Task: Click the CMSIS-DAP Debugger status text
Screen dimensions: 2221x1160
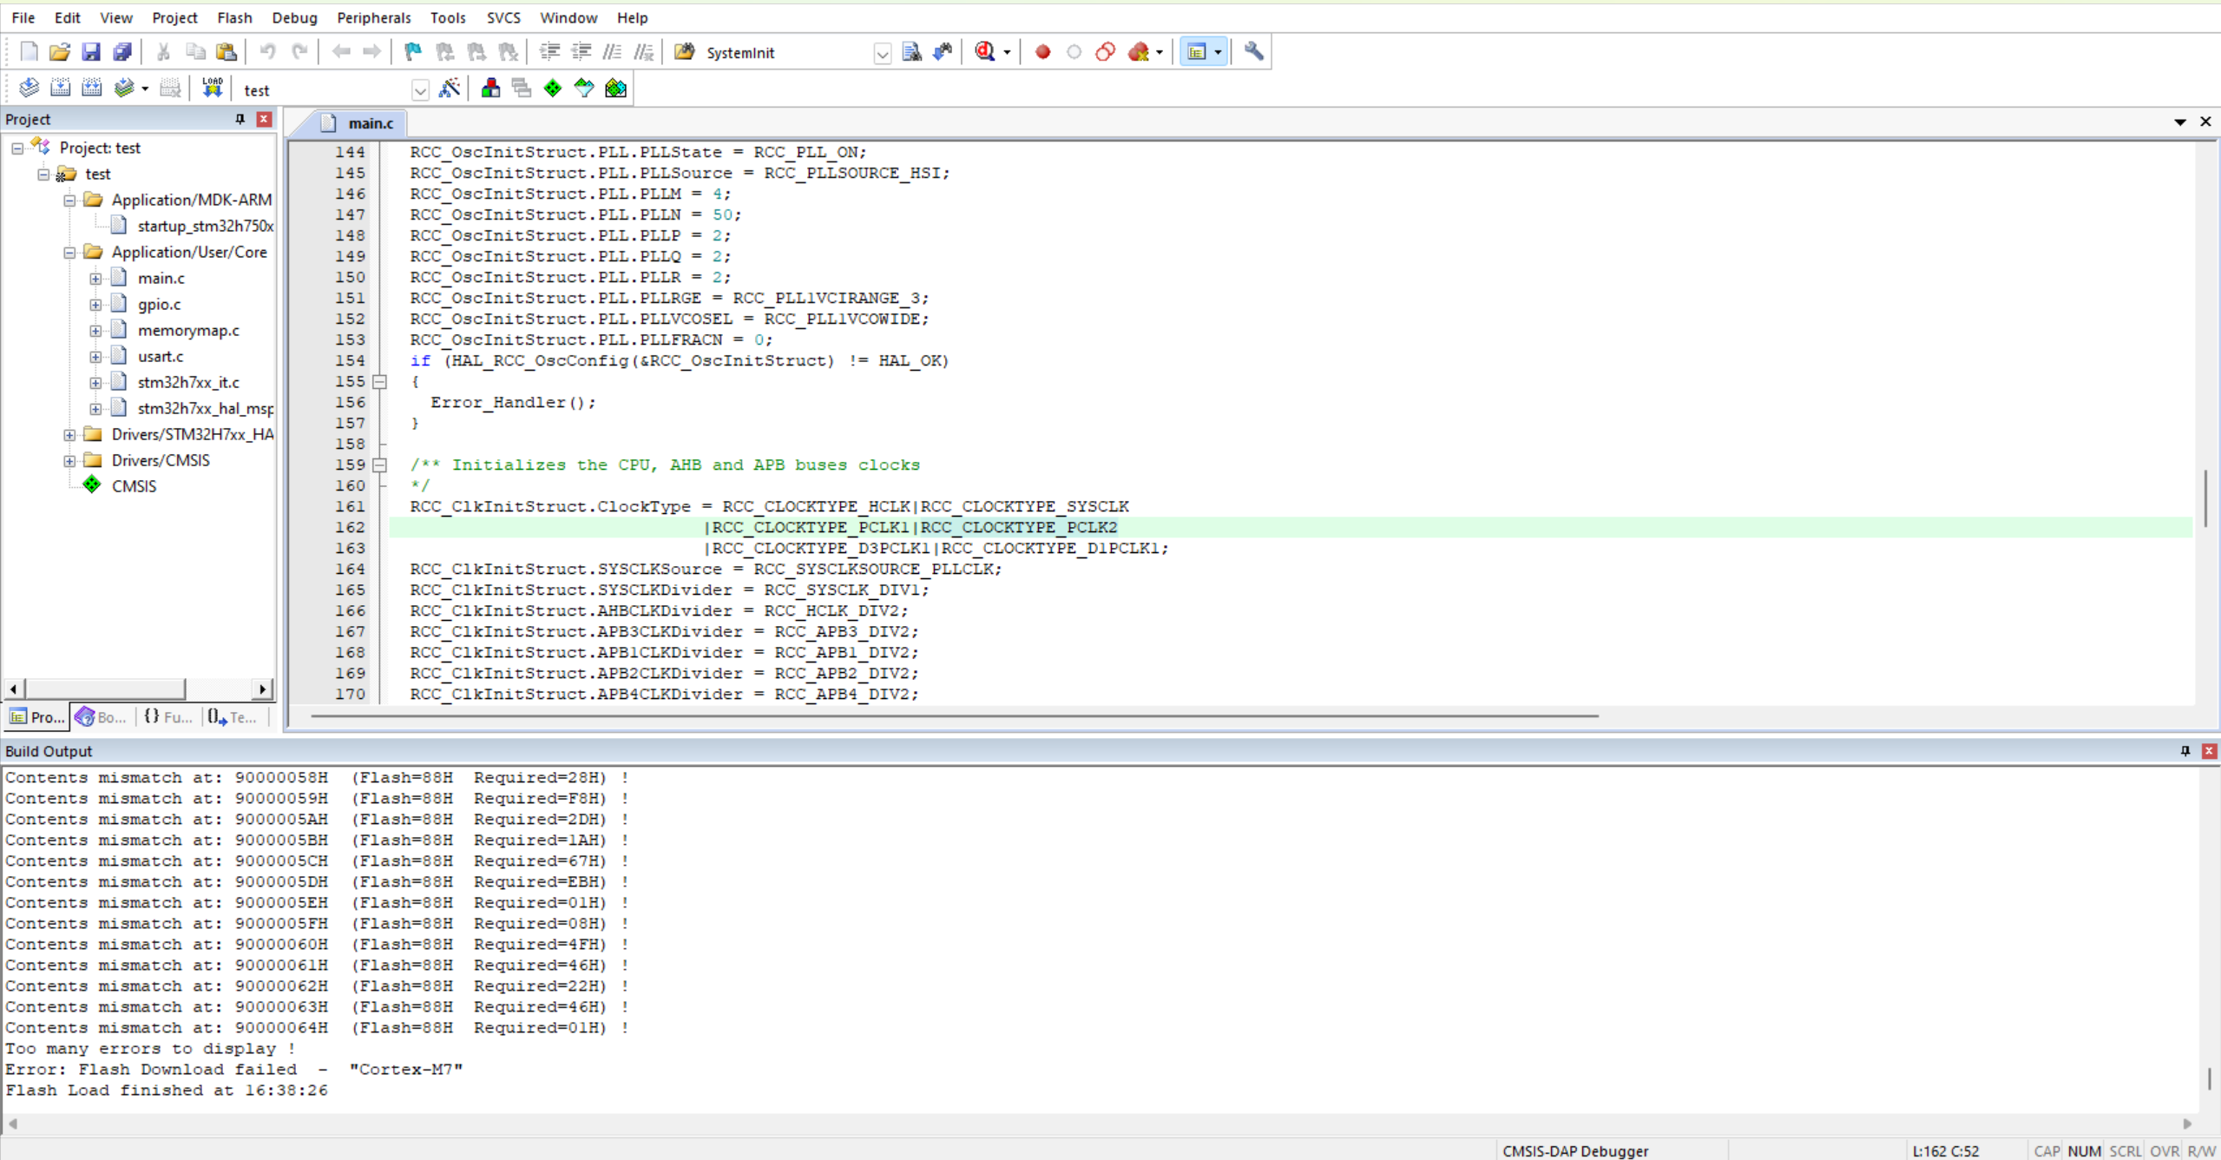Action: [1575, 1151]
